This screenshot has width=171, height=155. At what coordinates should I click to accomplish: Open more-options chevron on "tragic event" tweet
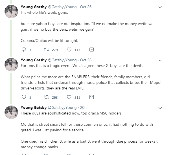coord(160,60)
